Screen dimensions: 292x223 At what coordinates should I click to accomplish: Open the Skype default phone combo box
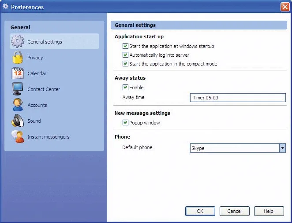pyautogui.click(x=238, y=148)
